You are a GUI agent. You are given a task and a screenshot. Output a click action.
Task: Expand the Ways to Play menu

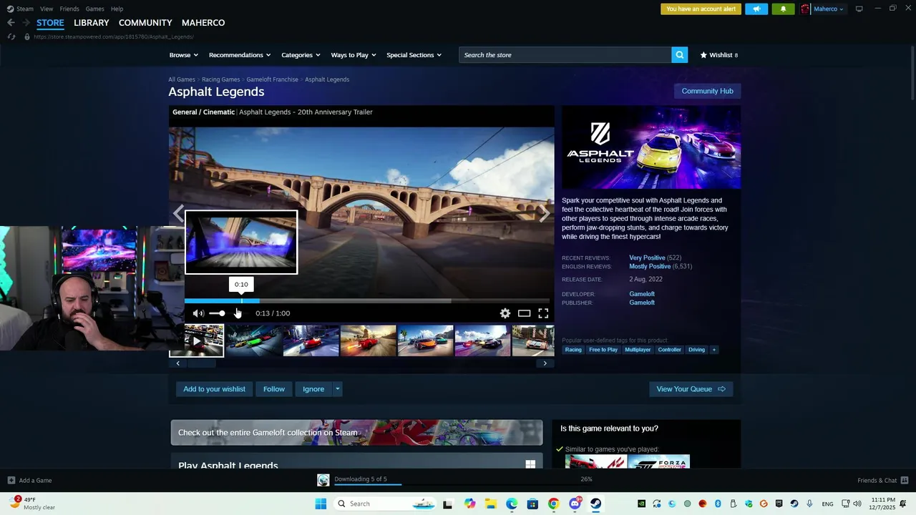354,55
